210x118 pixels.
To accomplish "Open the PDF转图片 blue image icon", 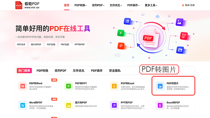I will (160, 86).
